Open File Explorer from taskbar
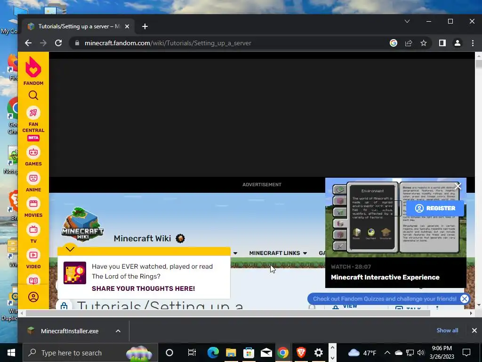 point(231,353)
